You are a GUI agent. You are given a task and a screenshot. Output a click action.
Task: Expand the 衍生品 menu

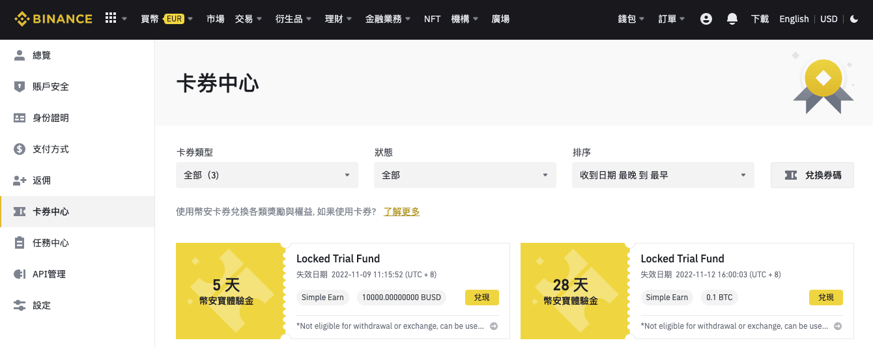pos(293,19)
